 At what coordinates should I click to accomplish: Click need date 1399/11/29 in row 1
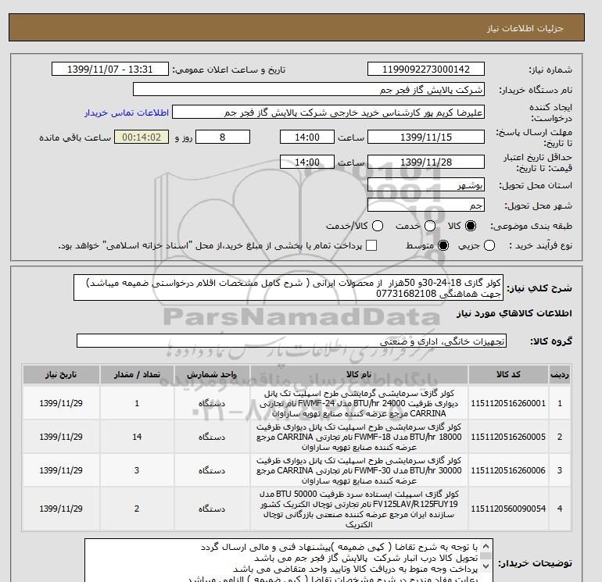61,403
